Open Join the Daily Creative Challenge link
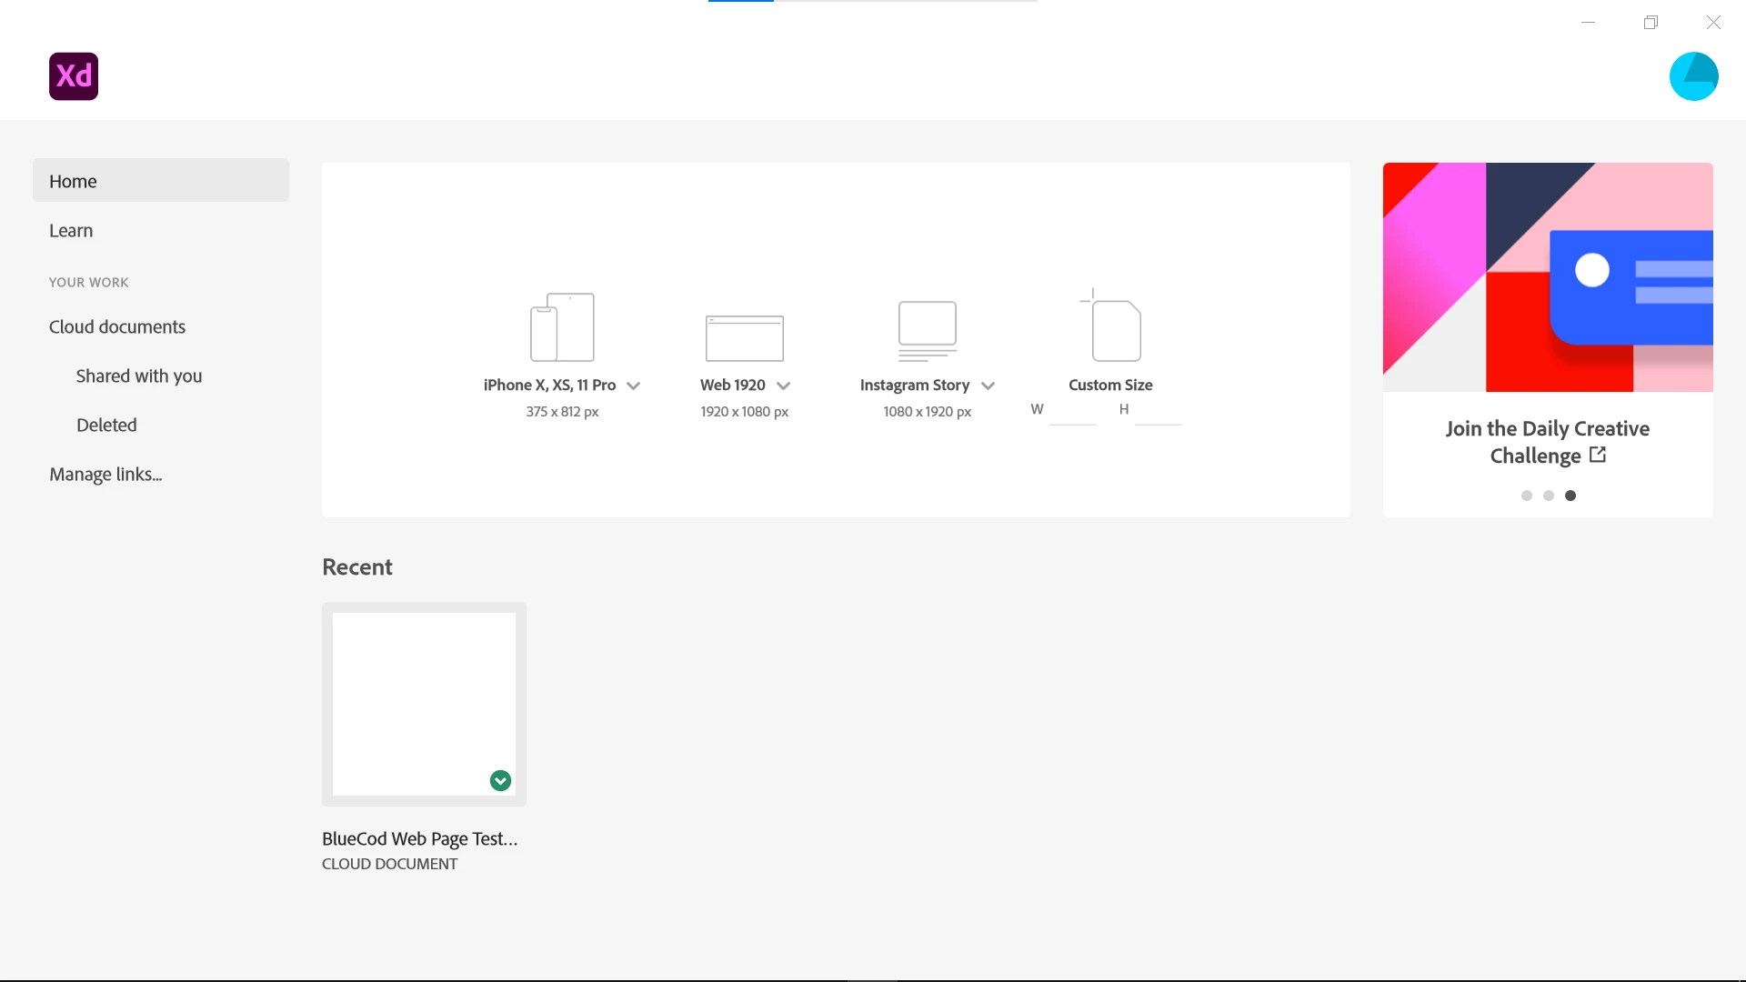Viewport: 1746px width, 982px height. click(1547, 441)
